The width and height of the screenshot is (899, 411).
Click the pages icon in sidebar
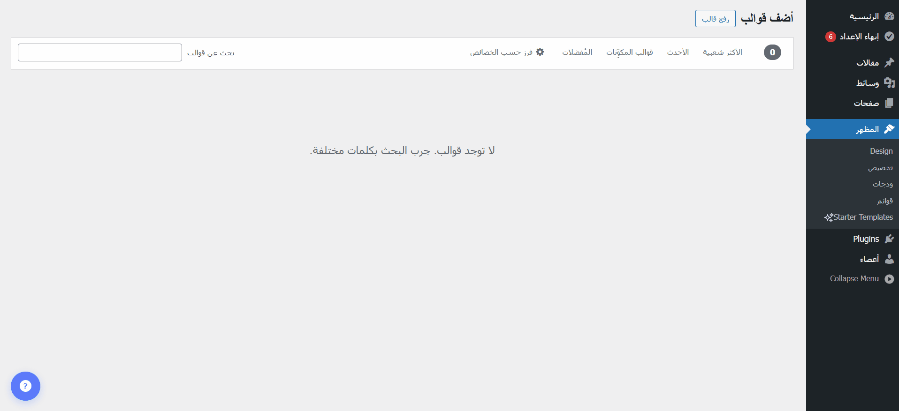click(889, 103)
